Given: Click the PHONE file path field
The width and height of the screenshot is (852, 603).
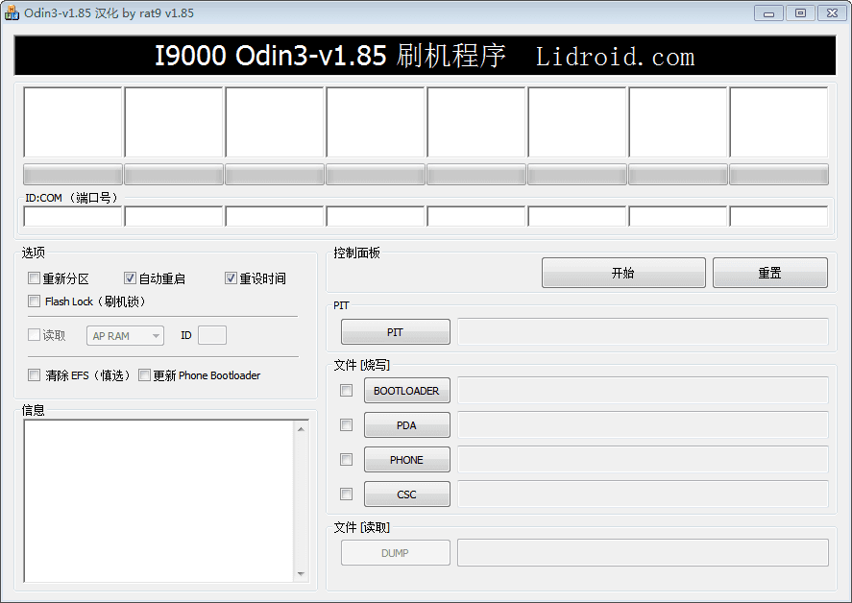Looking at the screenshot, I should pyautogui.click(x=643, y=460).
